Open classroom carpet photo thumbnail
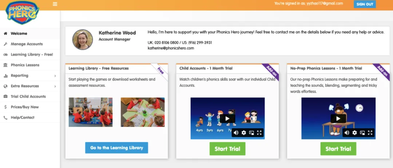The image size is (393, 168). (91, 112)
